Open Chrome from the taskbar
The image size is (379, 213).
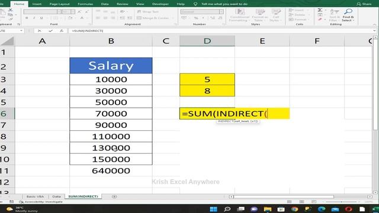(x=294, y=209)
